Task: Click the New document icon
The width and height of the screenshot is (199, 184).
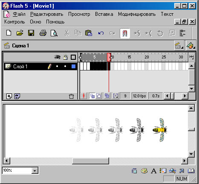Action: pyautogui.click(x=9, y=33)
